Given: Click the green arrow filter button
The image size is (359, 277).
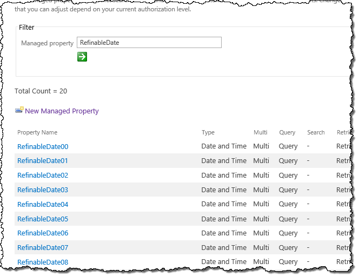Looking at the screenshot, I should click(x=82, y=57).
